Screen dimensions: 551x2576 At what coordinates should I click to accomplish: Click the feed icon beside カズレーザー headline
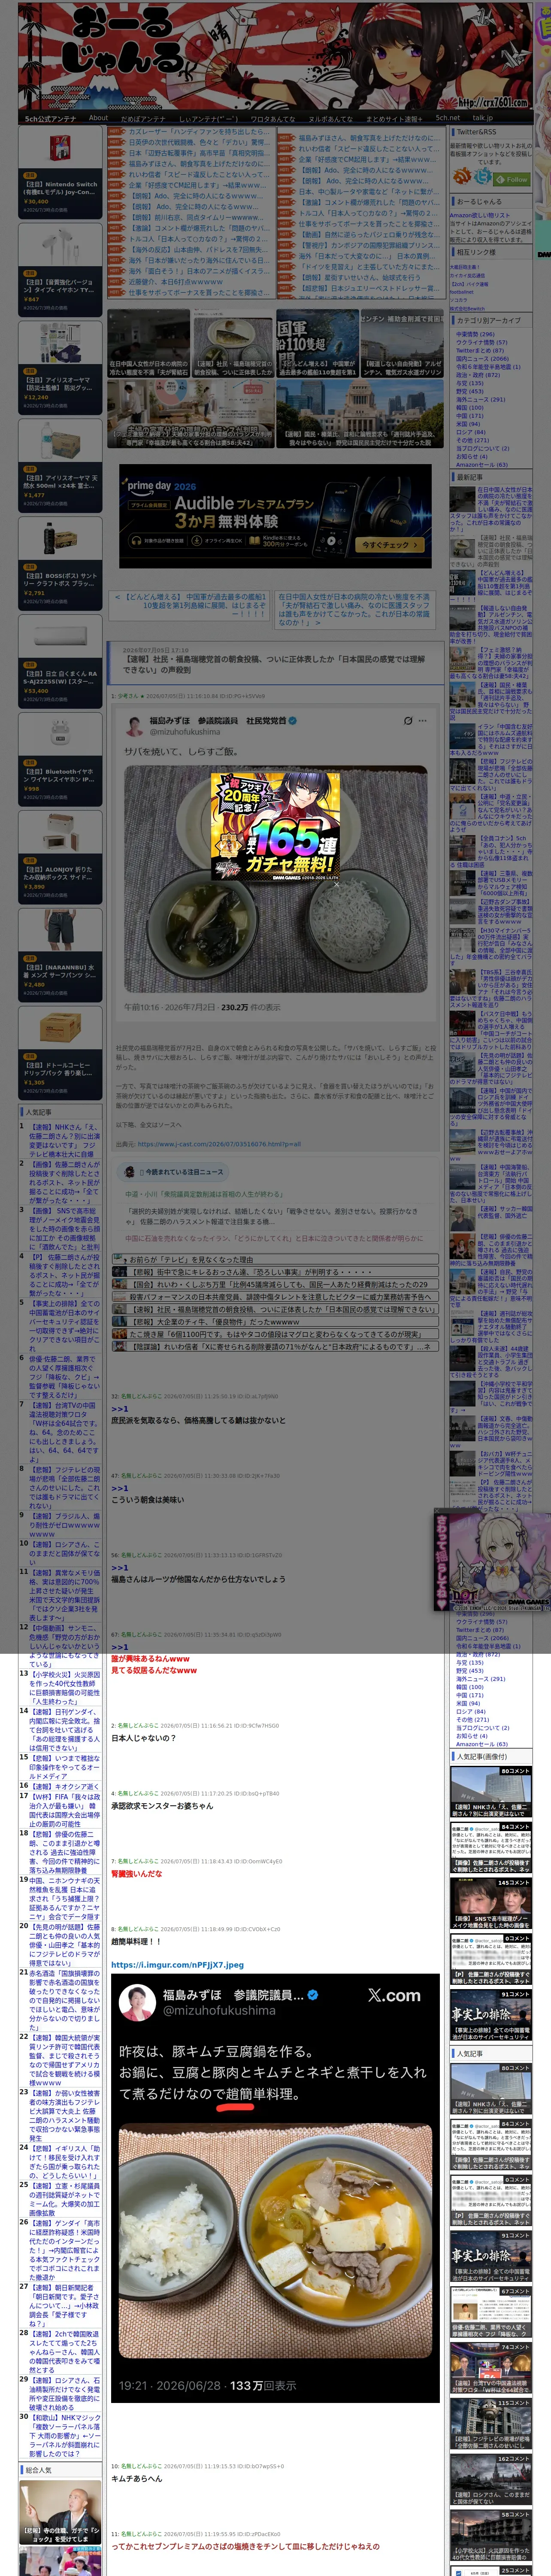(118, 132)
